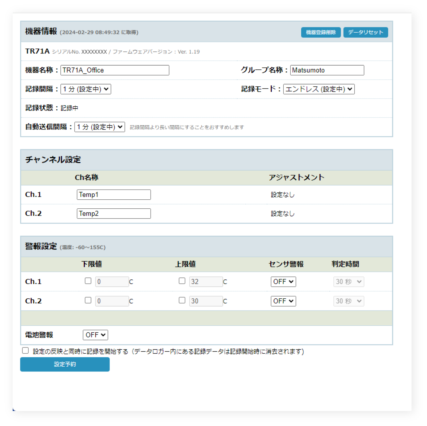Image resolution: width=427 pixels, height=426 pixels.
Task: Select the Ch.1 name field Temp1
Action: click(113, 194)
